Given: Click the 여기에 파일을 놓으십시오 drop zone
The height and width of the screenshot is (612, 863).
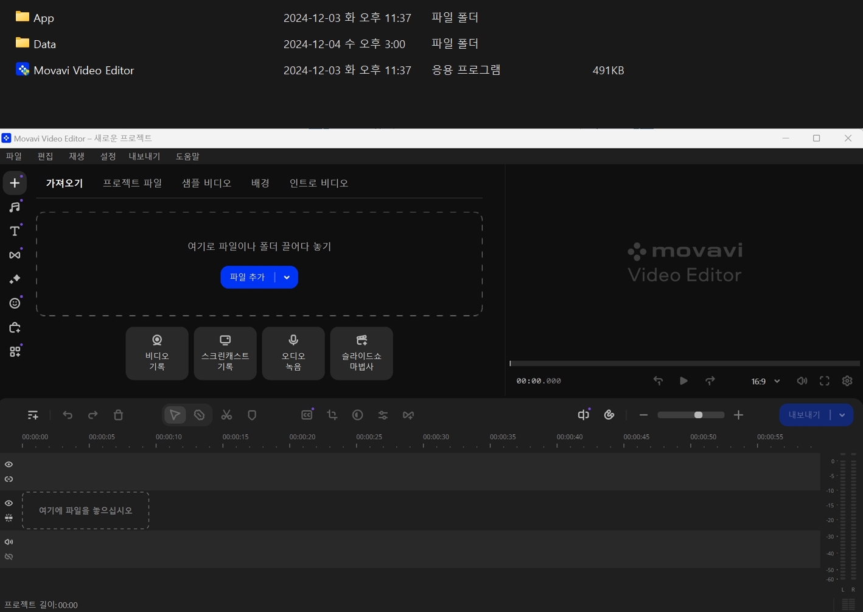Looking at the screenshot, I should coord(86,510).
